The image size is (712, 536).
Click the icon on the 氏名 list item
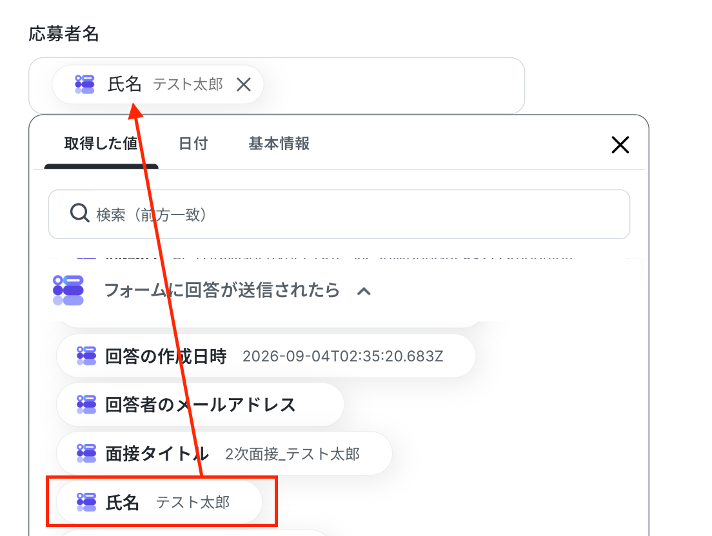point(86,502)
